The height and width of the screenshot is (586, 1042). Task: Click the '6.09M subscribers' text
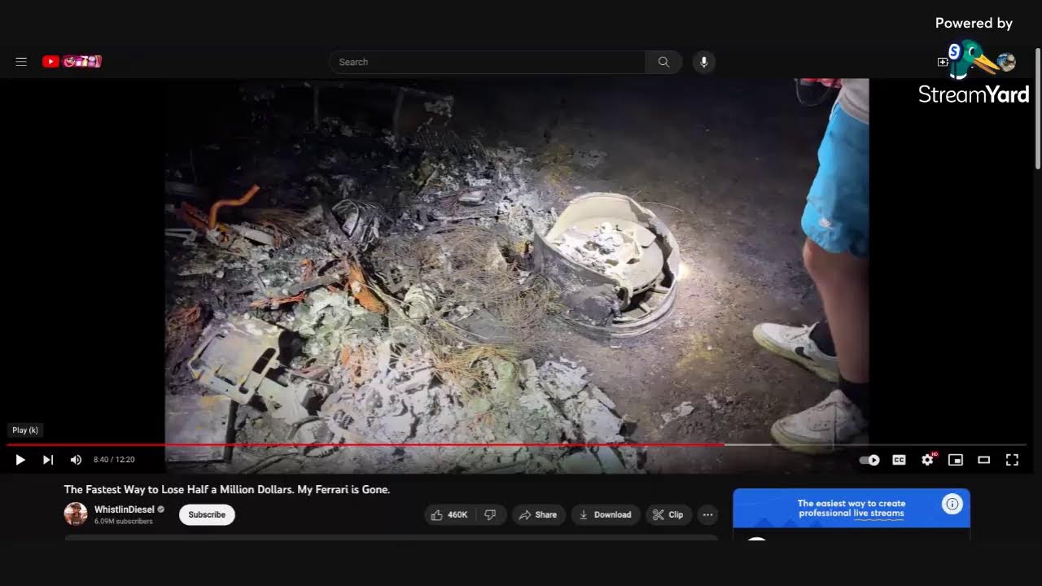(123, 521)
